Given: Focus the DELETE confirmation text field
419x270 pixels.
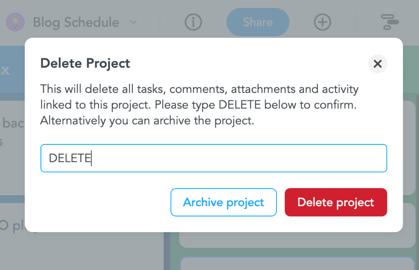Looking at the screenshot, I should 214,158.
